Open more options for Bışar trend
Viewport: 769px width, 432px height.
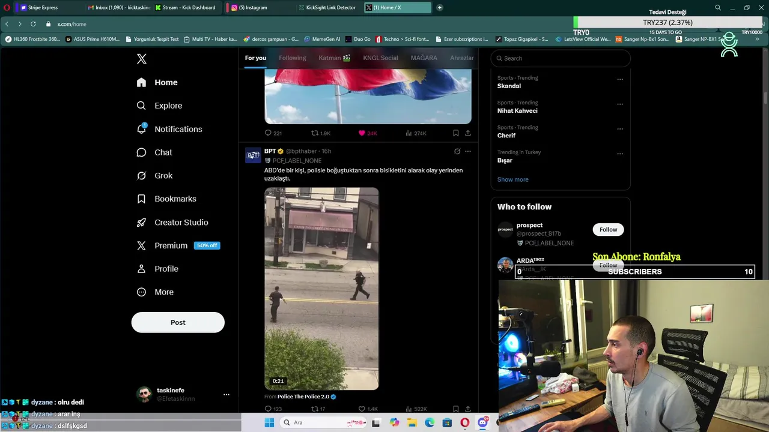point(620,154)
